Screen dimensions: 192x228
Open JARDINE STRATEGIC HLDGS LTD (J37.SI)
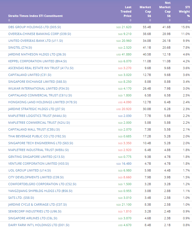point(36,109)
